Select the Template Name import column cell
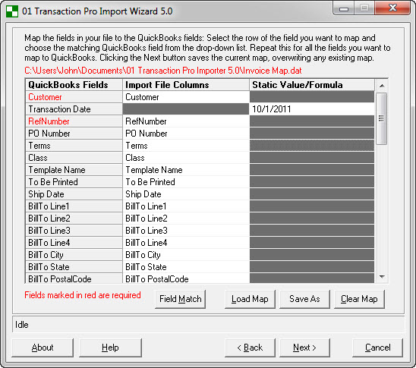The width and height of the screenshot is (416, 368). click(186, 170)
